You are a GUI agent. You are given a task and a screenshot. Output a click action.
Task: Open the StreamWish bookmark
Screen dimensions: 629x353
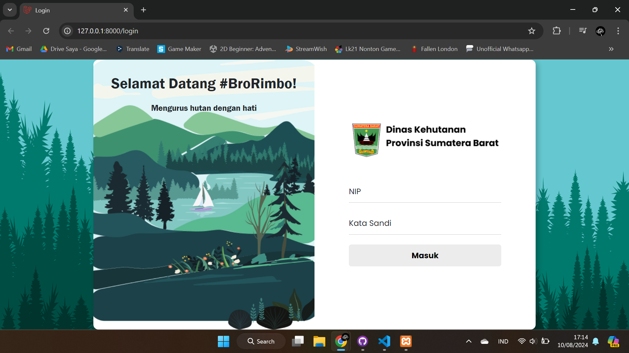click(x=305, y=49)
